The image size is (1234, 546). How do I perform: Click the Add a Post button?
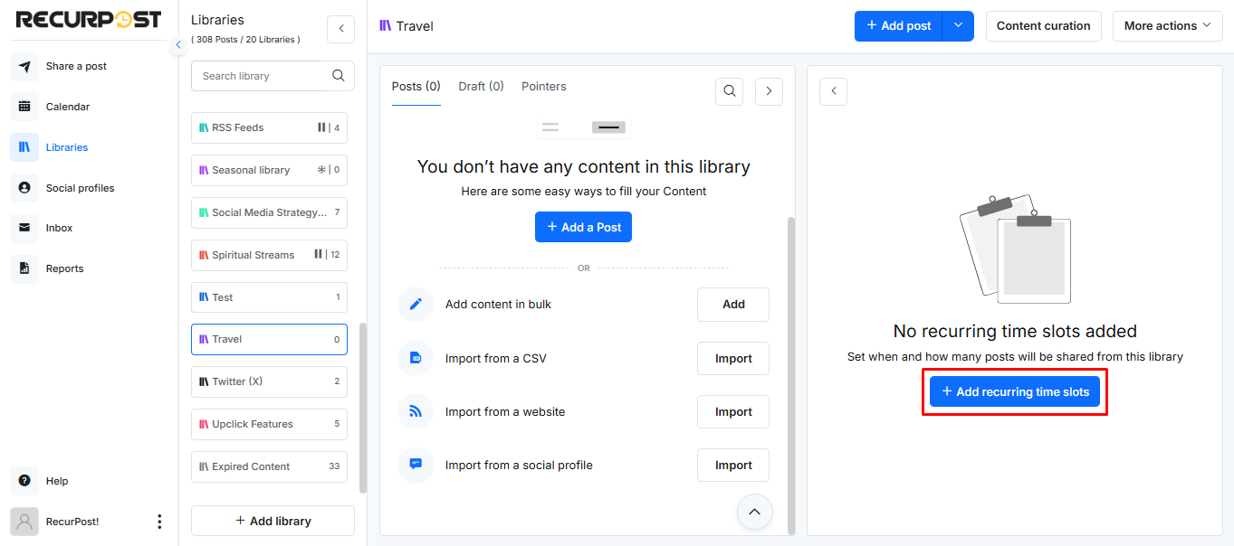583,227
